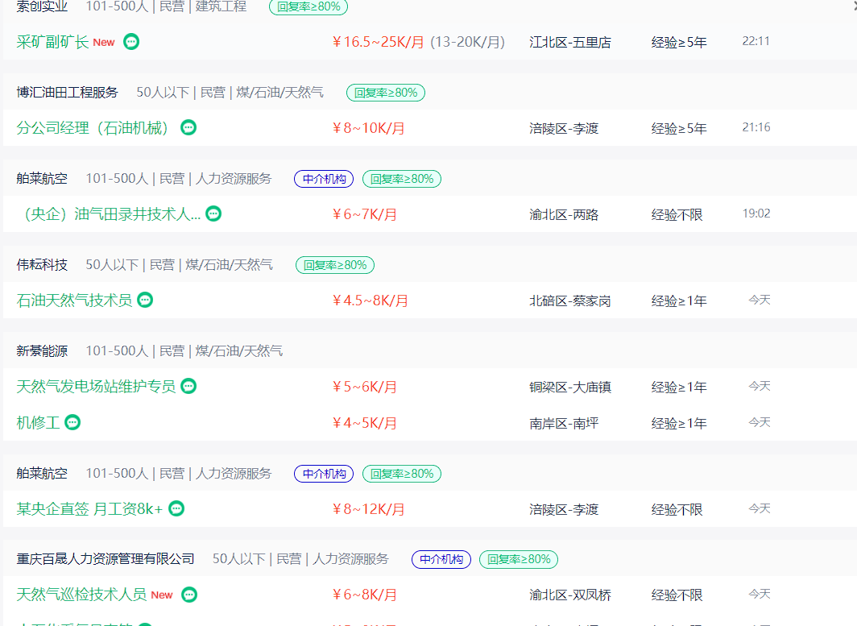Image resolution: width=857 pixels, height=626 pixels.
Task: Click chat icon next to 机修工
Action: [x=72, y=422]
